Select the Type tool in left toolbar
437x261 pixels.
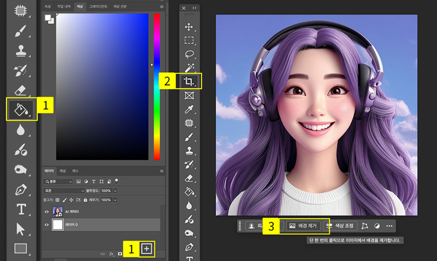(x=21, y=209)
